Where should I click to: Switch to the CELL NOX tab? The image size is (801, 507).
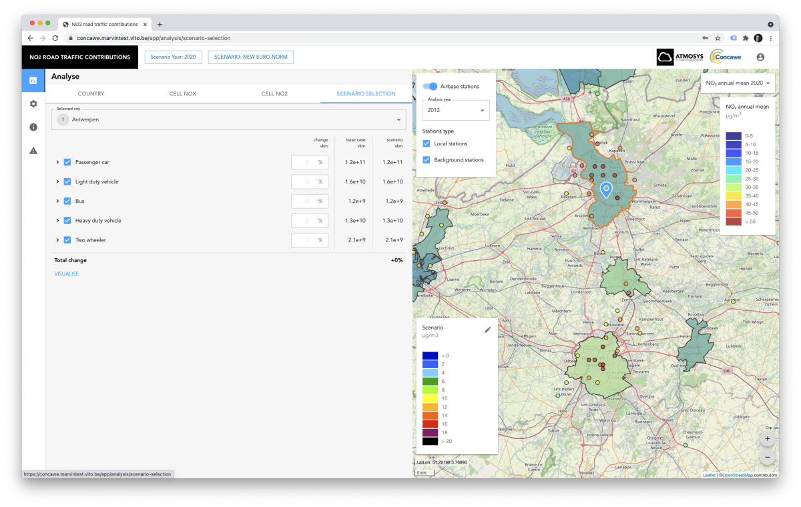point(182,94)
